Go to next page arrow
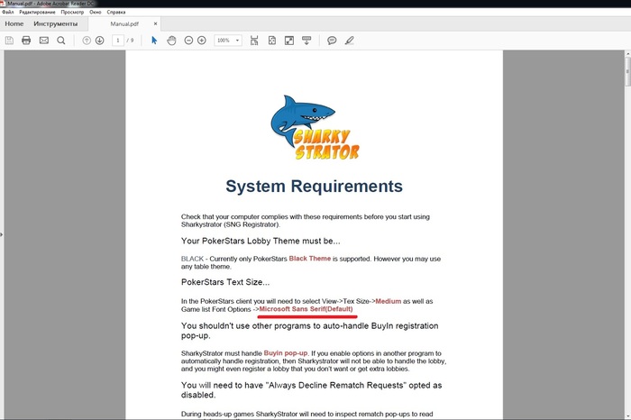 pos(100,41)
